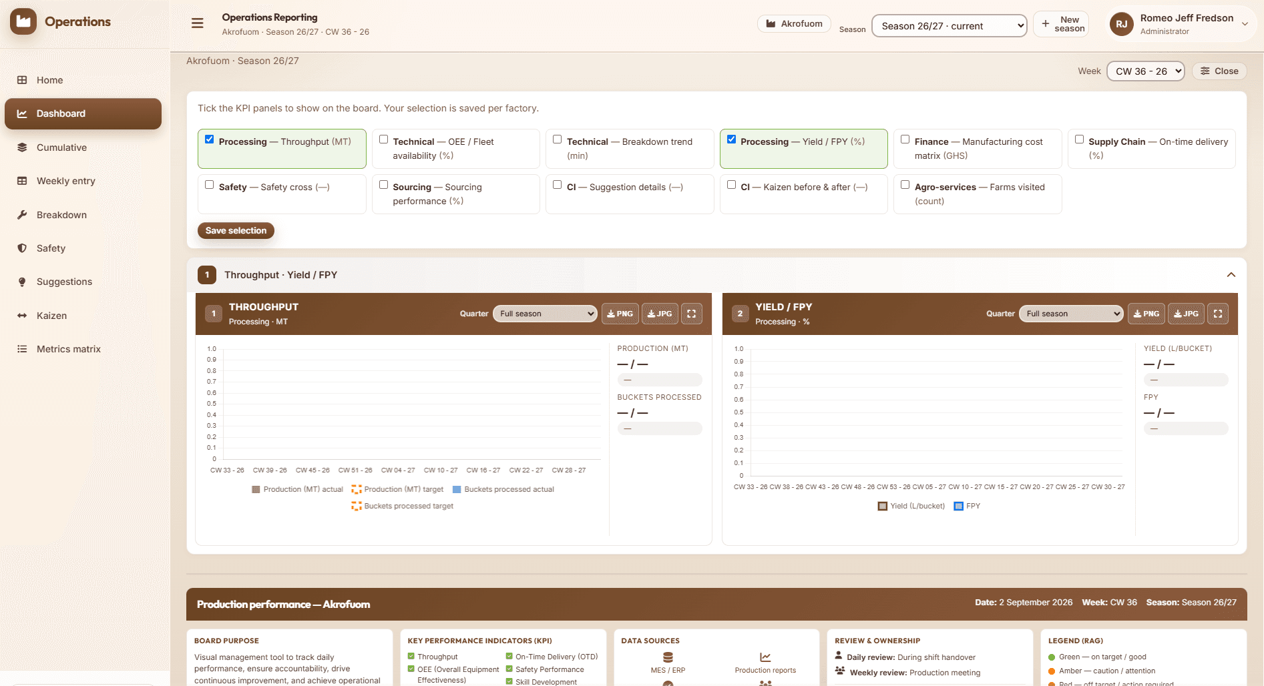
Task: Check Agro-services — Farms visited panel
Action: tap(905, 185)
